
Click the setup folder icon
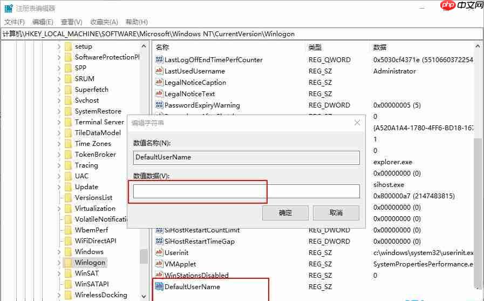point(68,46)
